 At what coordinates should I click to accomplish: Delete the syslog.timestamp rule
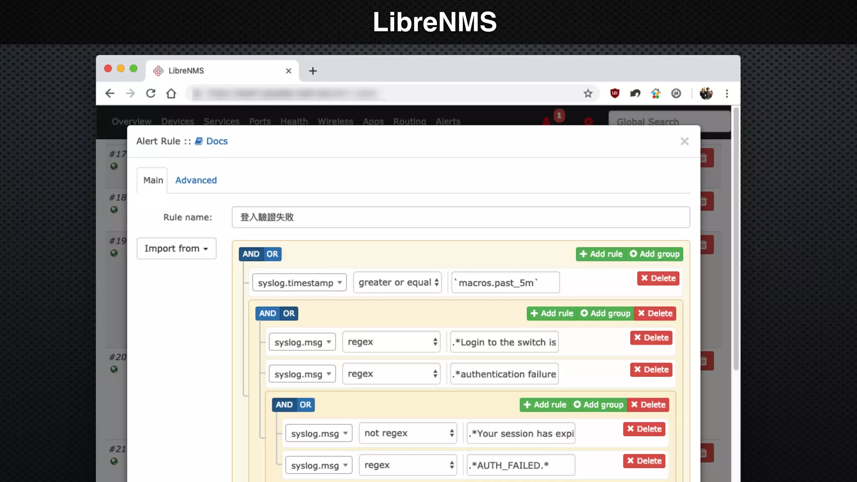pos(658,278)
